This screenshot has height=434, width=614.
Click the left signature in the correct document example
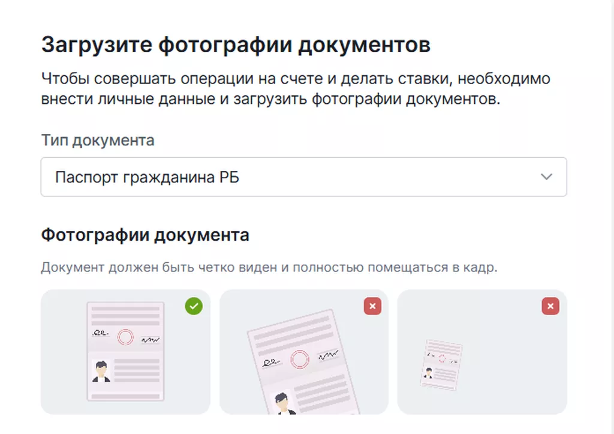click(99, 332)
